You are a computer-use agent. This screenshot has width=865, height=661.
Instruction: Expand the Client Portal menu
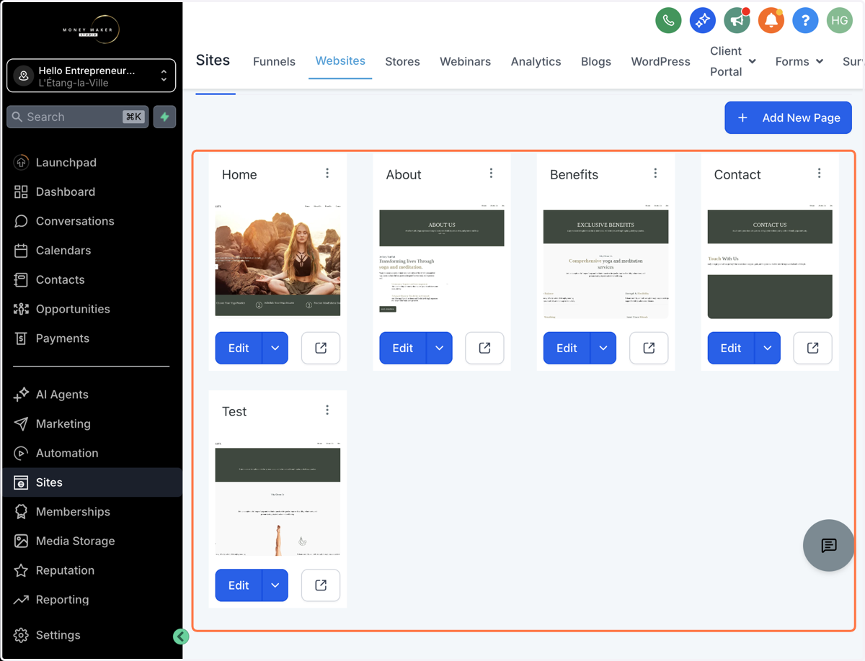tap(733, 61)
